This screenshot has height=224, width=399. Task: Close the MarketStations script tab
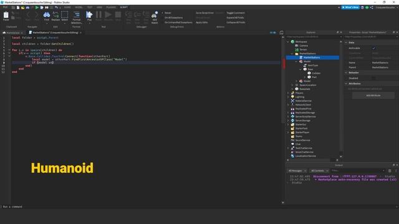(x=80, y=33)
